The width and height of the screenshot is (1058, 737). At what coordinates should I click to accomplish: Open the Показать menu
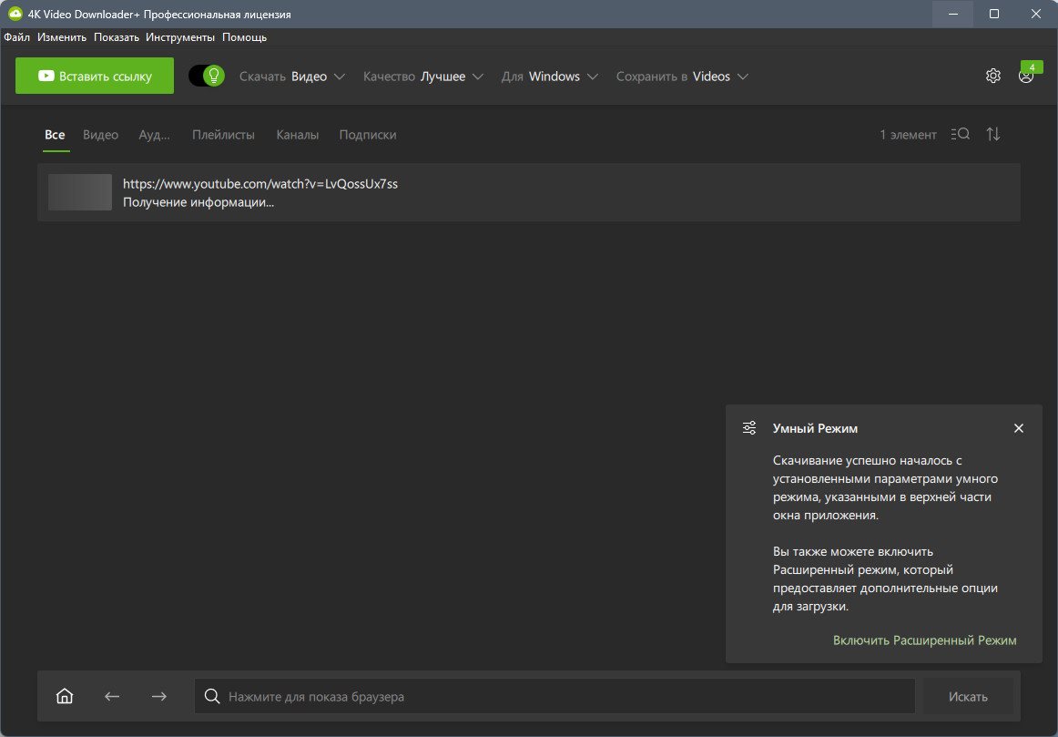[116, 37]
